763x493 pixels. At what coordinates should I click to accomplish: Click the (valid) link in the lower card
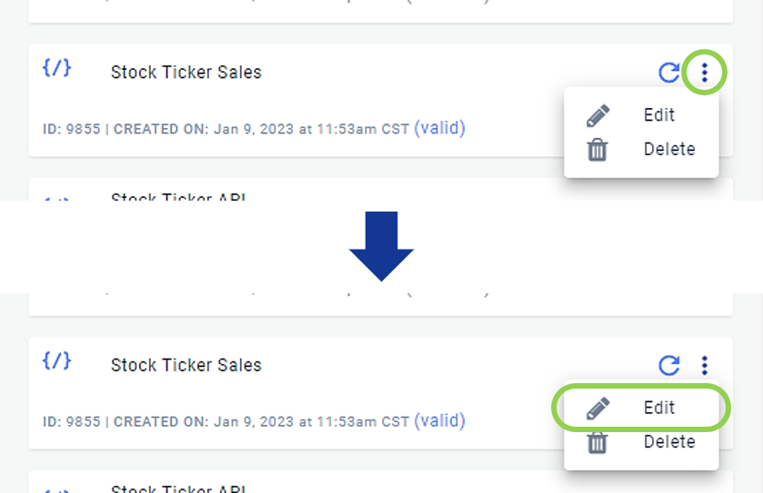pos(439,420)
